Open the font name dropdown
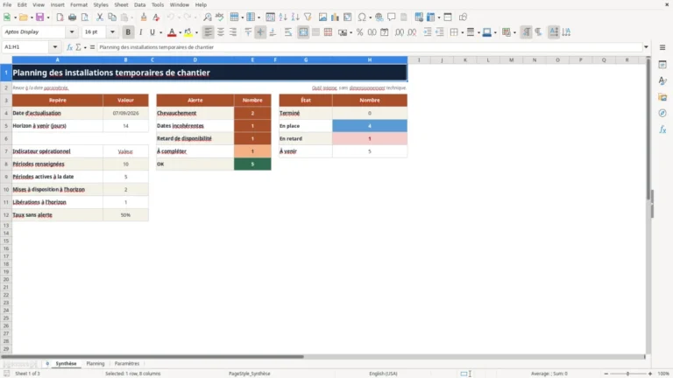The height and width of the screenshot is (378, 673). point(72,32)
